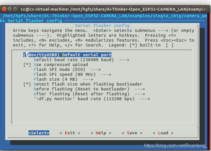Click the terminal window title text
This screenshot has width=211, height=151.
click(114, 9)
